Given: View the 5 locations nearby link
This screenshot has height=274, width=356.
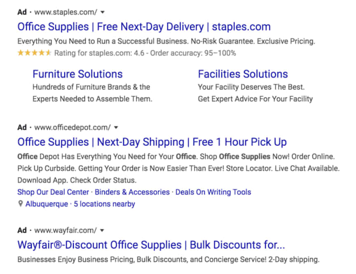Looking at the screenshot, I should pos(104,204).
